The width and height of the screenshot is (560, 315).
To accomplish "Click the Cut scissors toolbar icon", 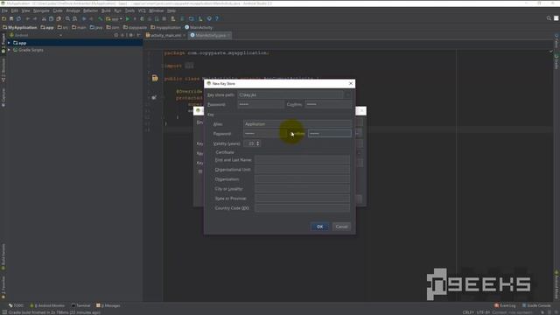I will (44, 18).
